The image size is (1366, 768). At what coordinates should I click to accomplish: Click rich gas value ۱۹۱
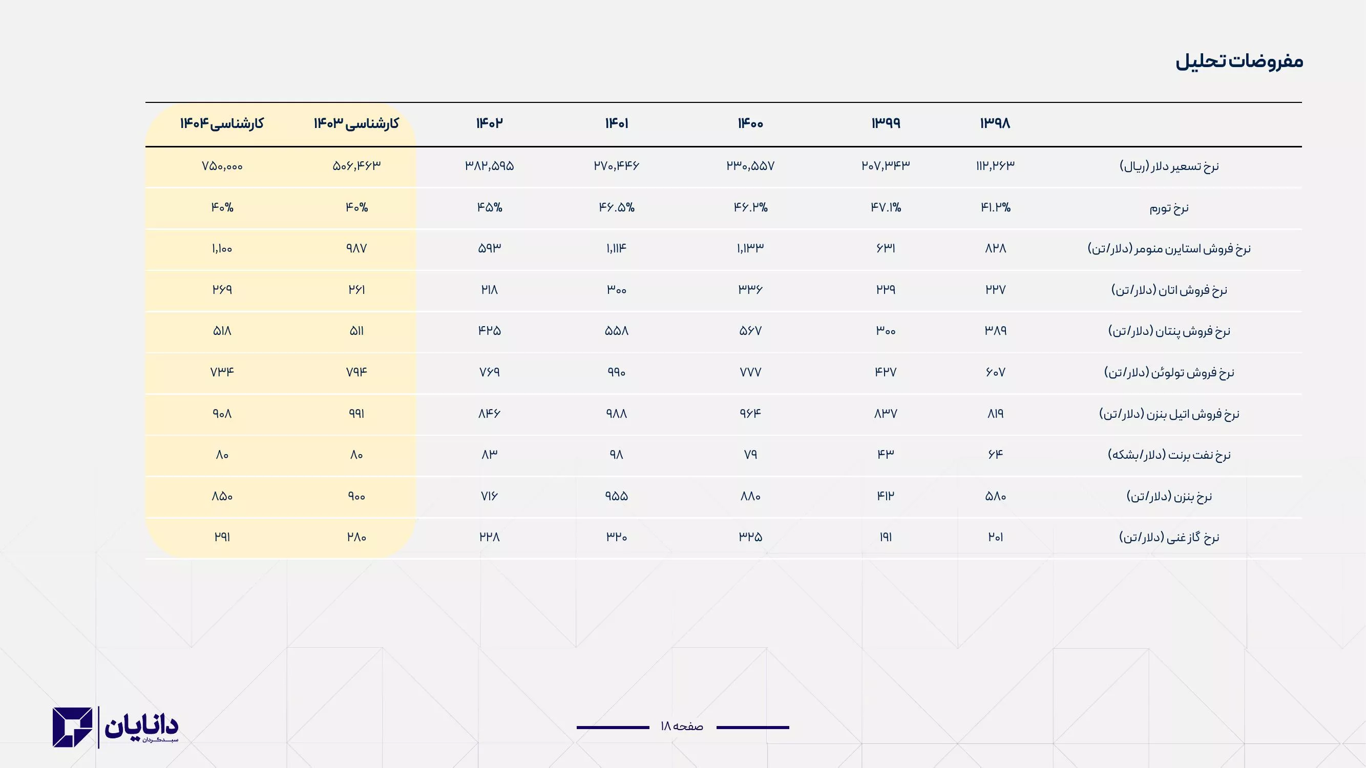click(x=886, y=537)
